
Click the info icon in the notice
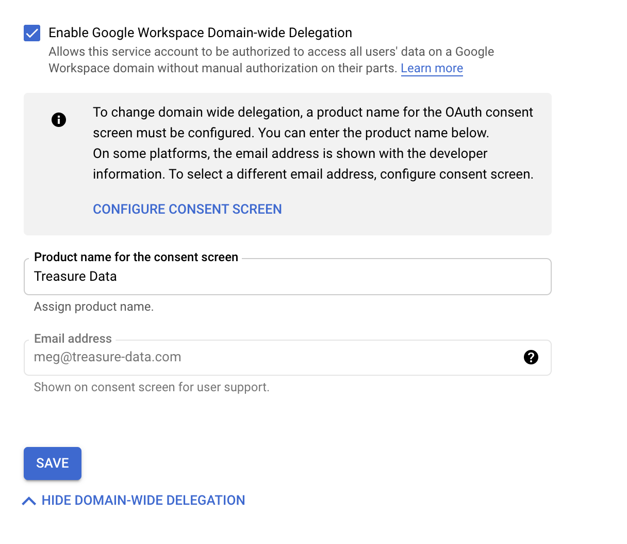pyautogui.click(x=59, y=120)
